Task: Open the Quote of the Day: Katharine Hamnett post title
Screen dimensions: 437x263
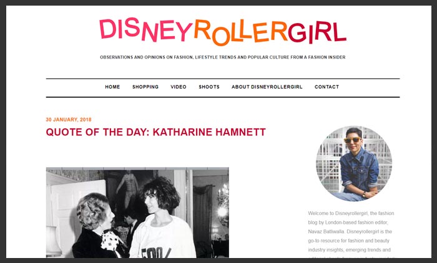Action: click(156, 132)
